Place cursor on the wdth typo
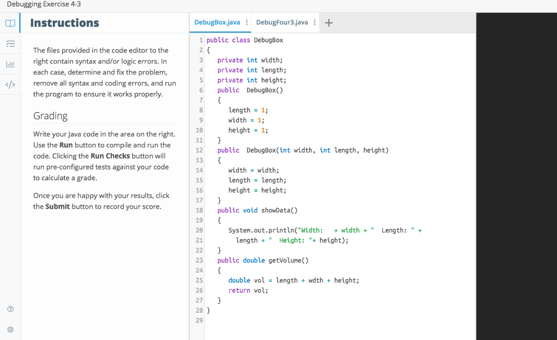 [316, 280]
